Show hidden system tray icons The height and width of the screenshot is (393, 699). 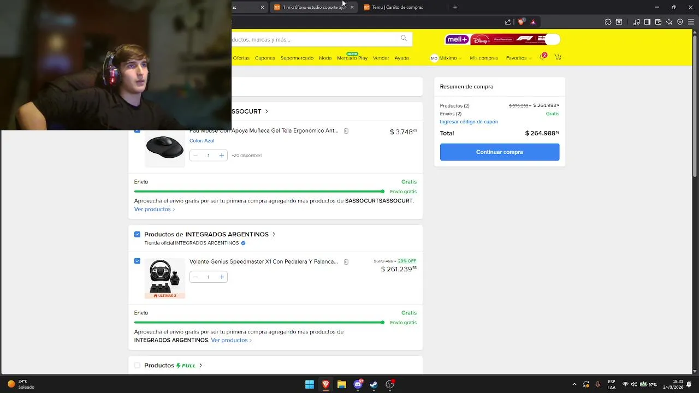[574, 384]
